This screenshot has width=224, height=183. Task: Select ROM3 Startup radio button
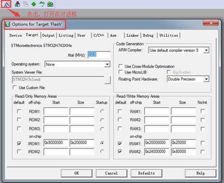point(102,129)
